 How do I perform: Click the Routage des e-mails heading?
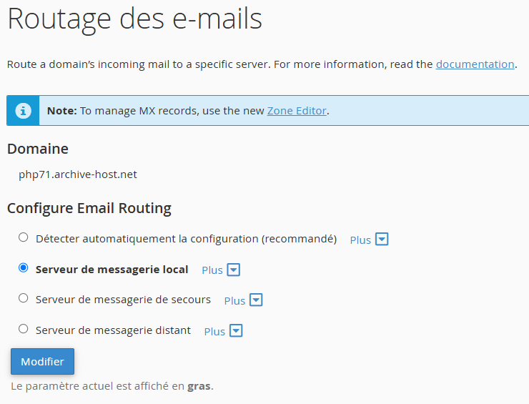coord(134,19)
